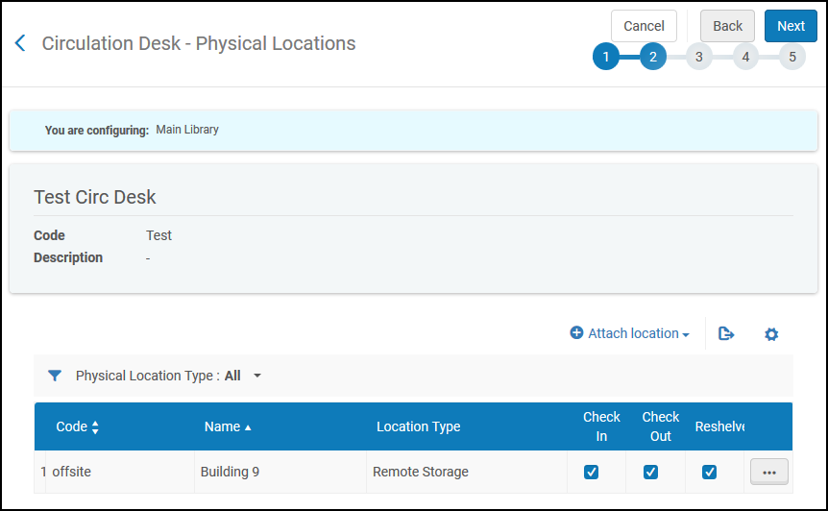Go to wizard step 5
This screenshot has width=828, height=511.
tap(792, 57)
